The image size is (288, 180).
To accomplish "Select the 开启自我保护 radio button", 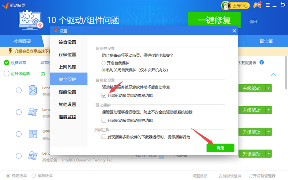I will coord(104,63).
